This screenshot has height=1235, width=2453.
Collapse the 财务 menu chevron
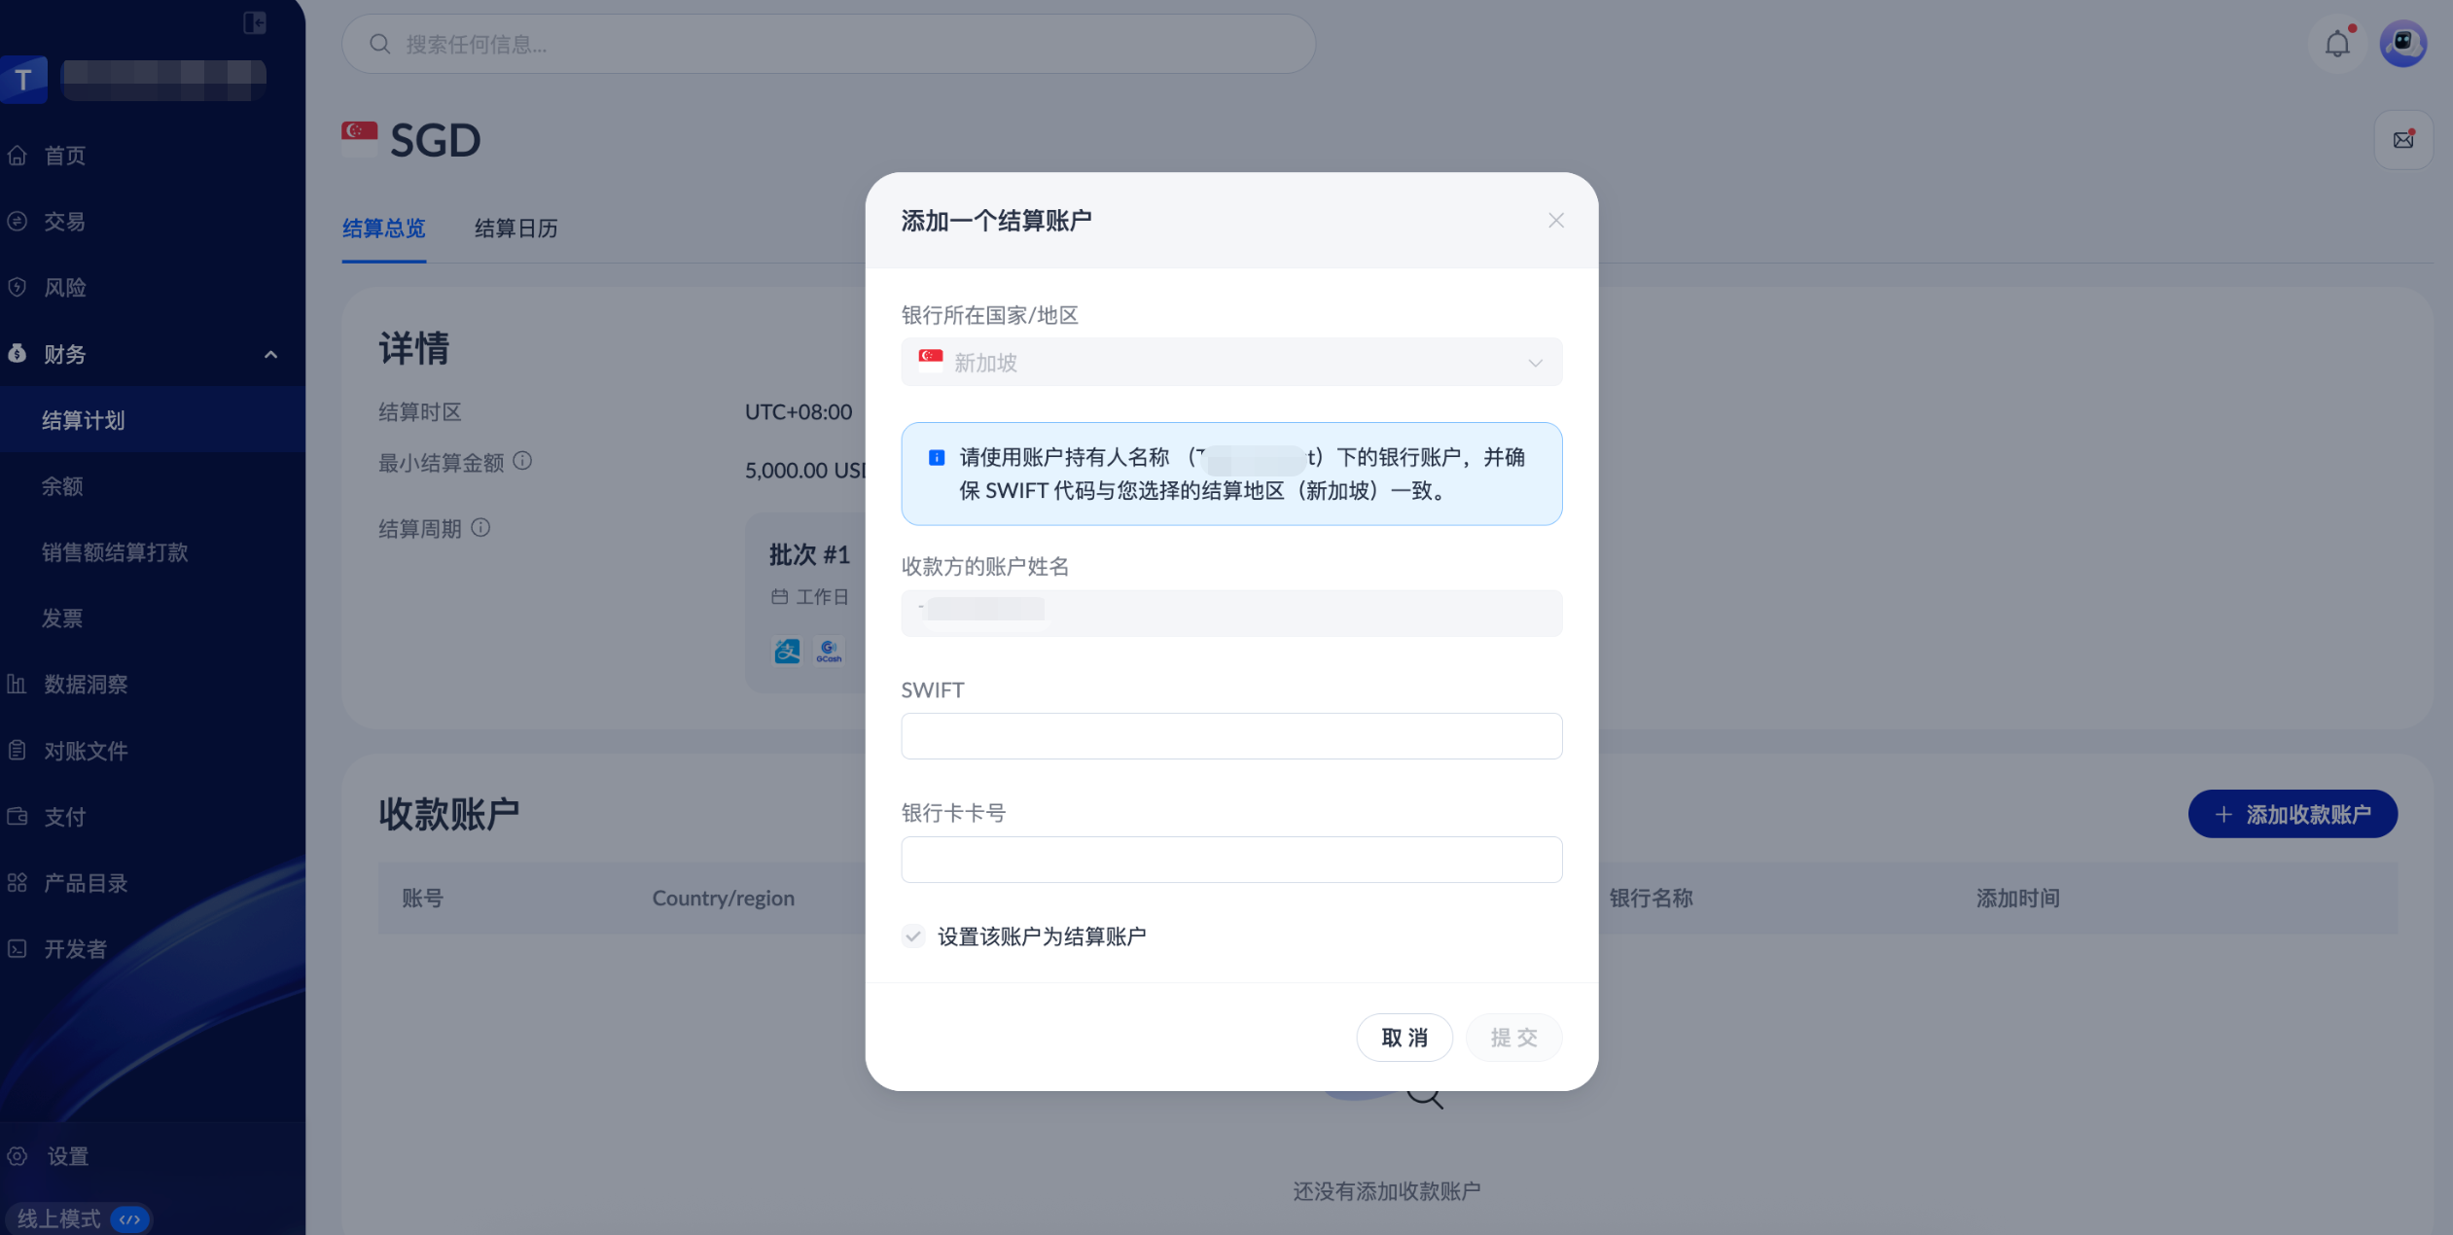[271, 355]
